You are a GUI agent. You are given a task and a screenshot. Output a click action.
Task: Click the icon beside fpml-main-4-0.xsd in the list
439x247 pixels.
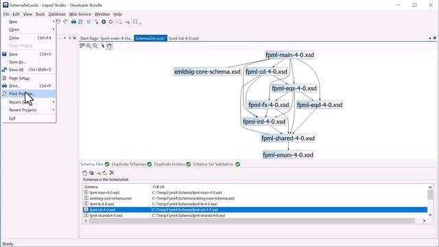click(86, 192)
